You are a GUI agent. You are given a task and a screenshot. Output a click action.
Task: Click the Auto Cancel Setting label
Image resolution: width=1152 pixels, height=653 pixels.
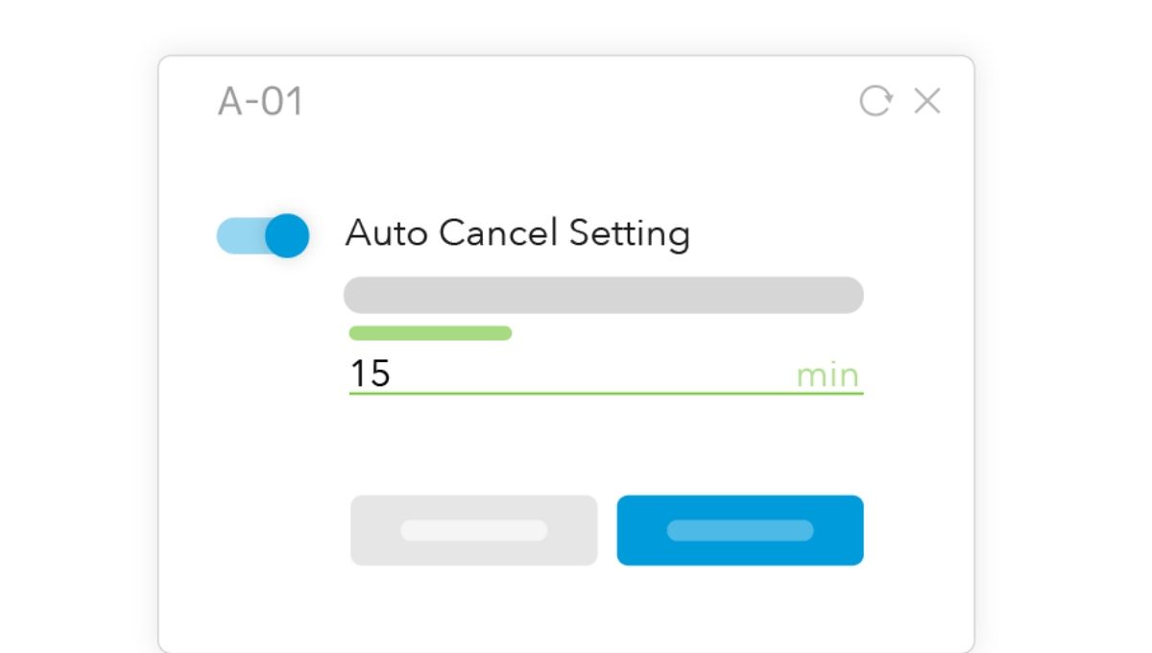(517, 233)
